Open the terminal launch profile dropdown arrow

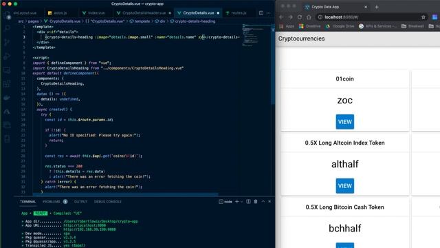click(241, 202)
